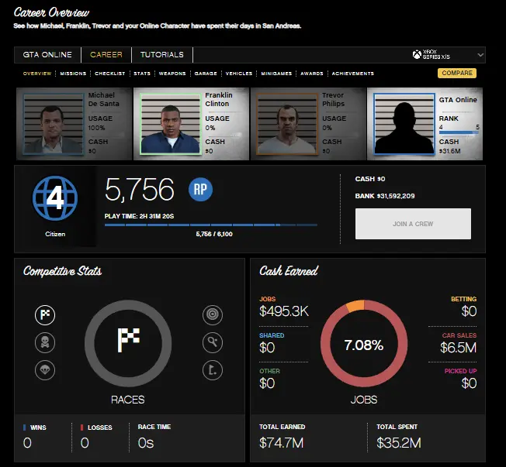Viewport: 506px width, 467px height.
Task: Select the Deathmatch skull stat icon
Action: [45, 342]
